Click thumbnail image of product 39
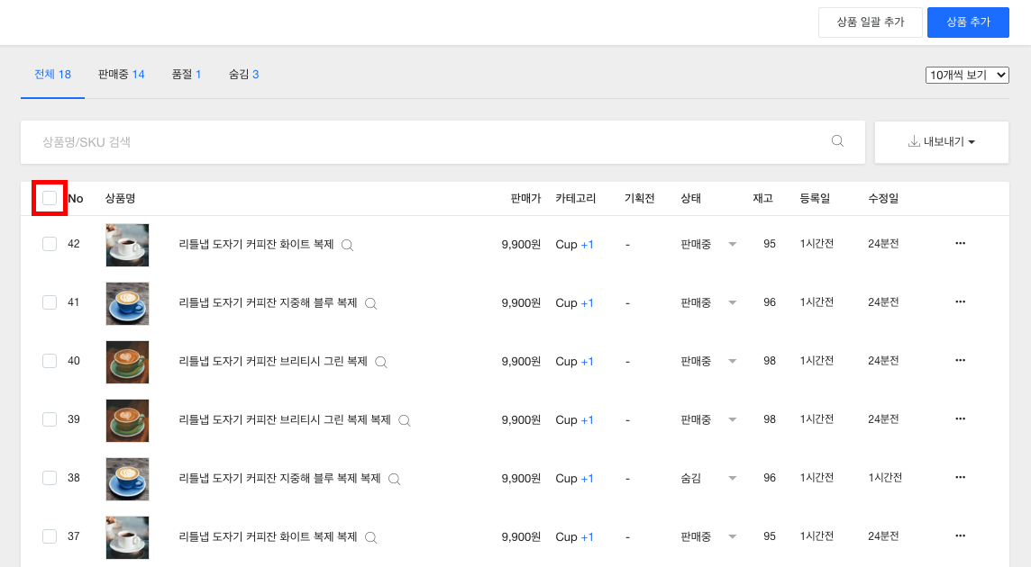The width and height of the screenshot is (1031, 567). (x=128, y=420)
